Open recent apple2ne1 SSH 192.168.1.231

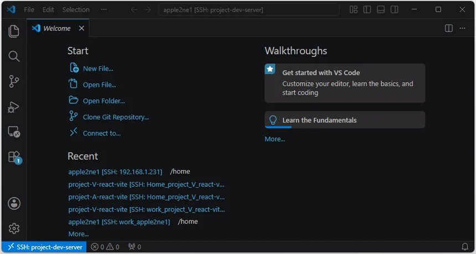[115, 172]
